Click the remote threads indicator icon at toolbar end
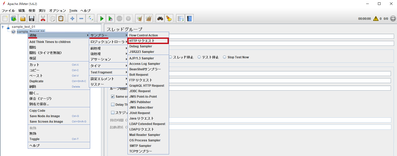 [x=393, y=18]
